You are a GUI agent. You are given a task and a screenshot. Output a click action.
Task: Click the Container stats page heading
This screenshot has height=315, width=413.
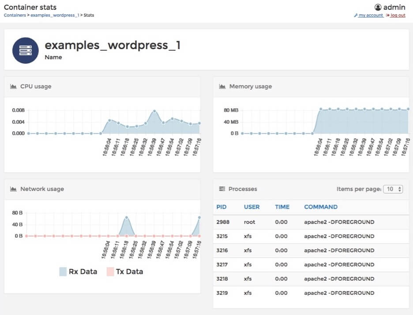pyautogui.click(x=30, y=7)
